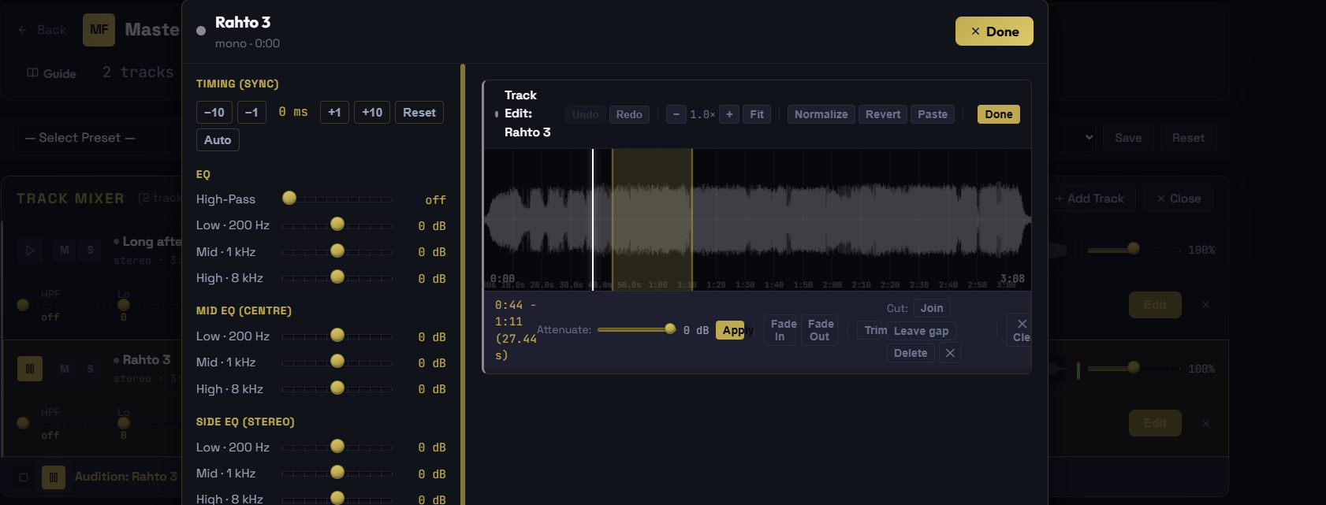
Task: Go back using the Back arrow
Action: pos(42,30)
